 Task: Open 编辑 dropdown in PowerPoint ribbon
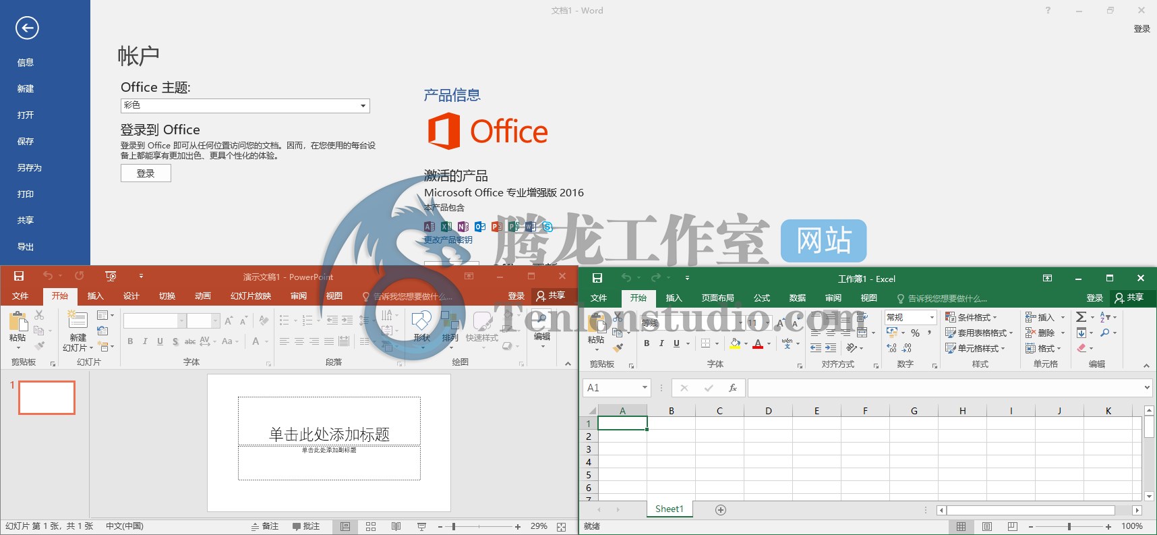point(542,329)
